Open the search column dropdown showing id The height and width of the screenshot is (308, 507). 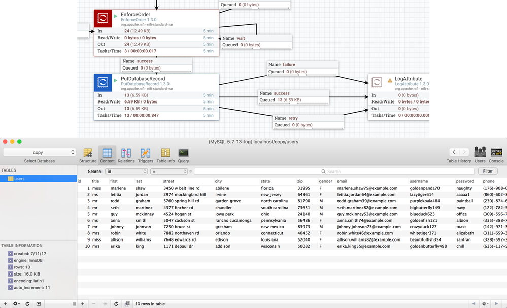(x=127, y=171)
